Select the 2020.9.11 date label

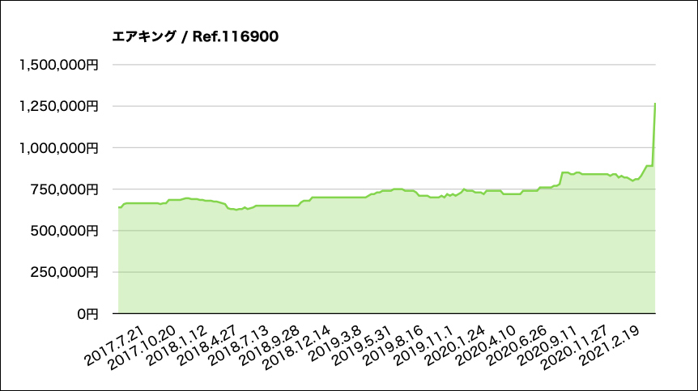click(x=547, y=346)
